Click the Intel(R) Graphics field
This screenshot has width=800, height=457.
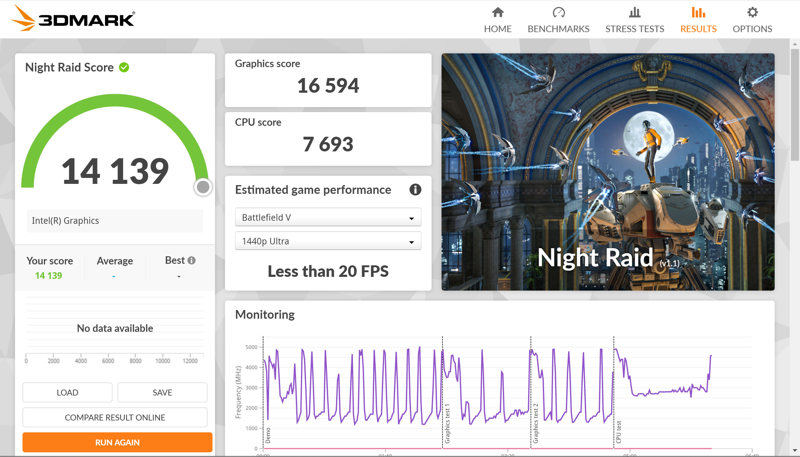[115, 221]
